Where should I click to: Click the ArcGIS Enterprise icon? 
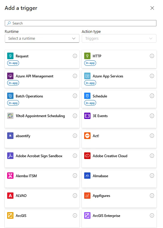point(87,215)
